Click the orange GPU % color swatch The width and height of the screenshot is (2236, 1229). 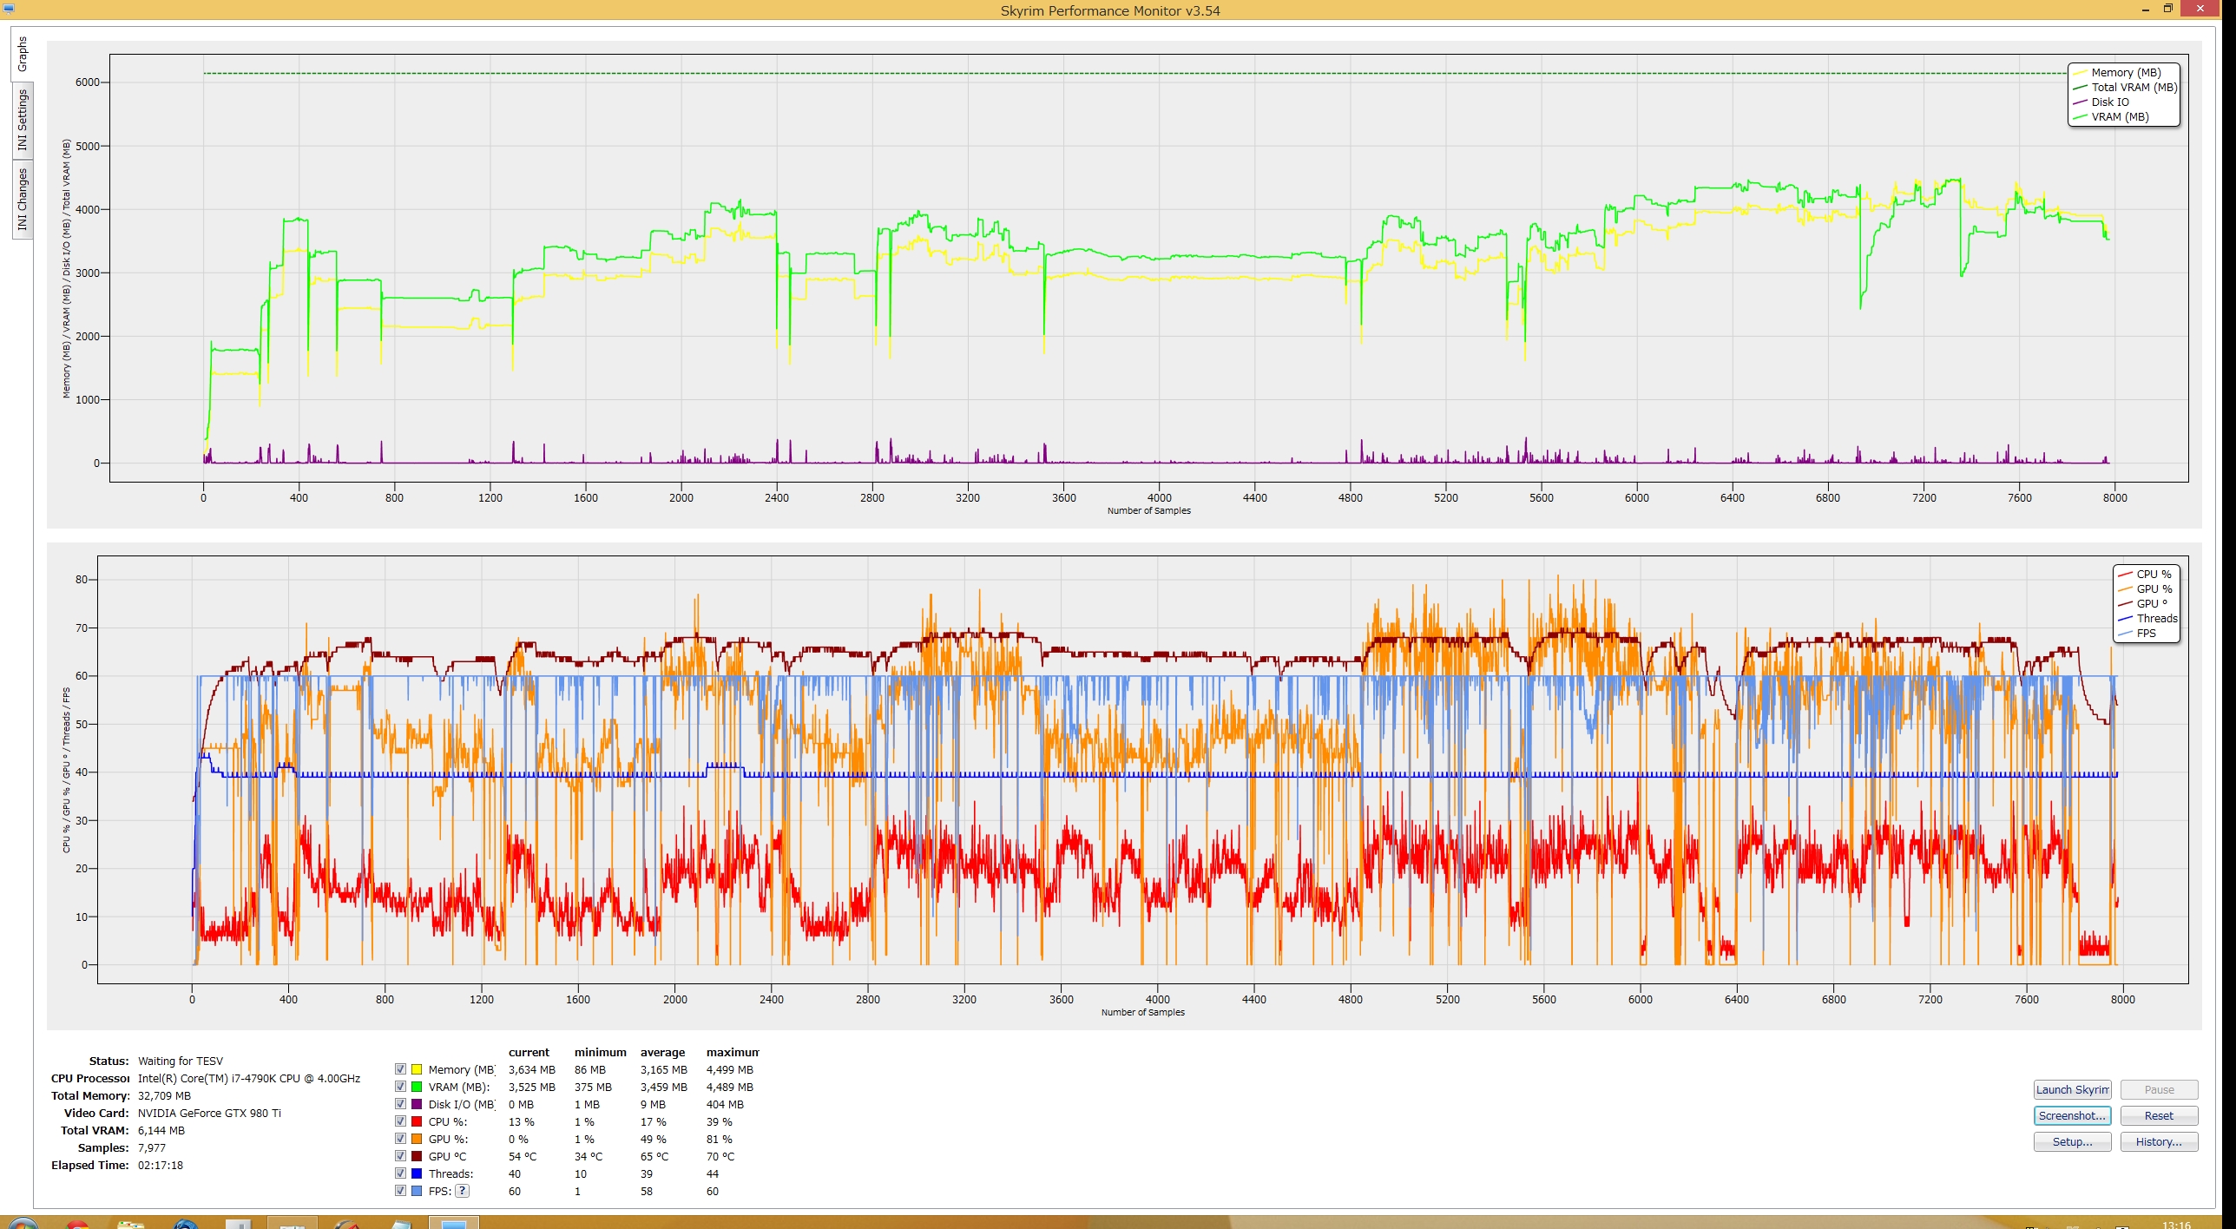(x=417, y=1139)
